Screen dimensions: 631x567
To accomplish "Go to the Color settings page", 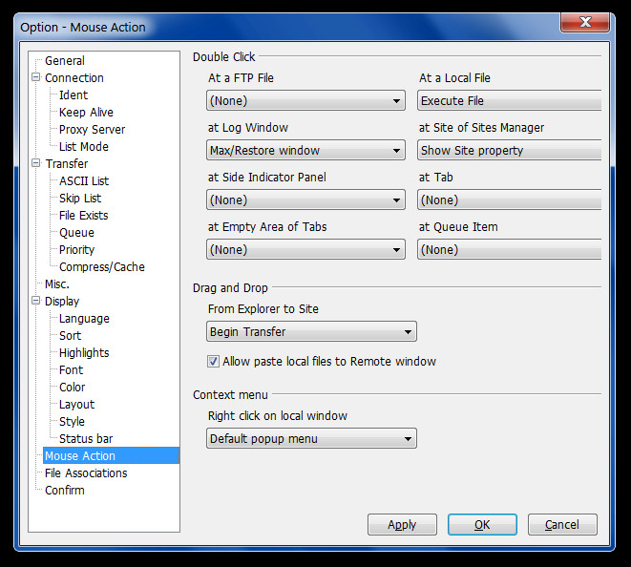I will [73, 388].
